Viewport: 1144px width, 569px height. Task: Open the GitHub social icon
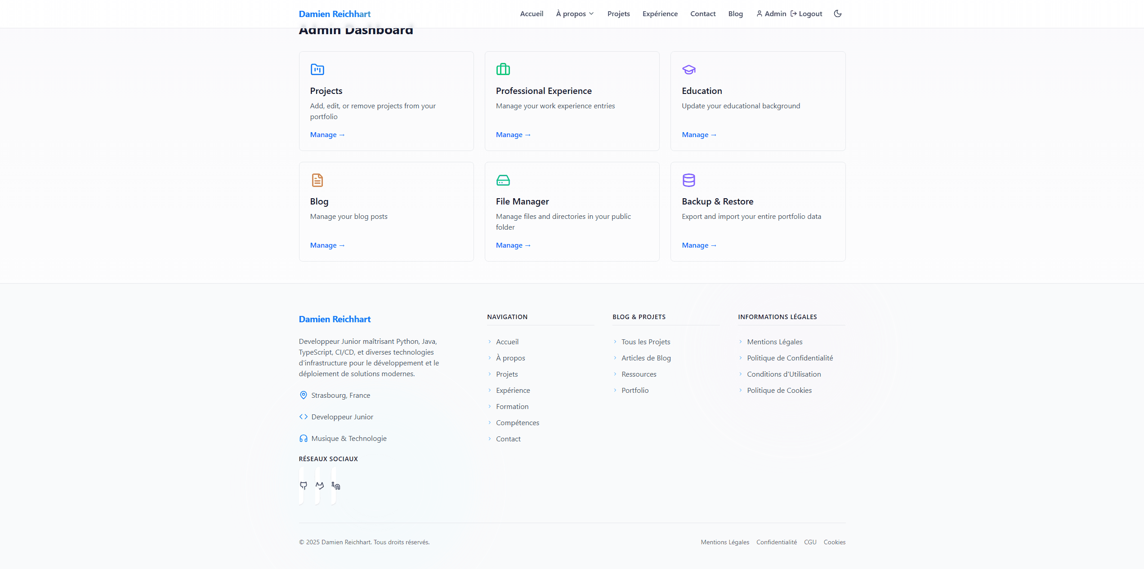click(304, 486)
